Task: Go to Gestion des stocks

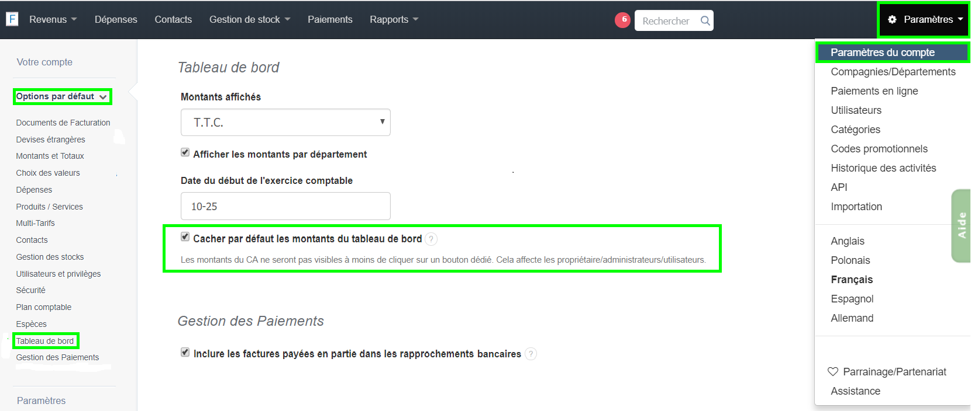Action: [50, 257]
